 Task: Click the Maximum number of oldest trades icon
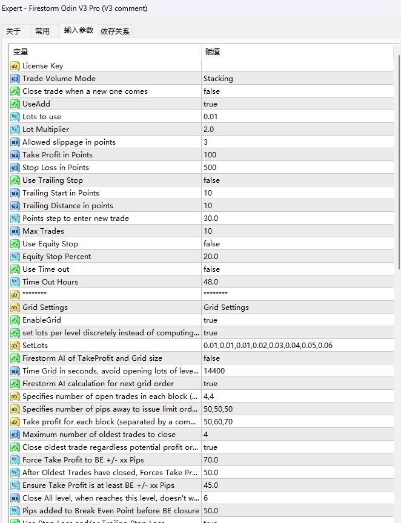click(15, 435)
